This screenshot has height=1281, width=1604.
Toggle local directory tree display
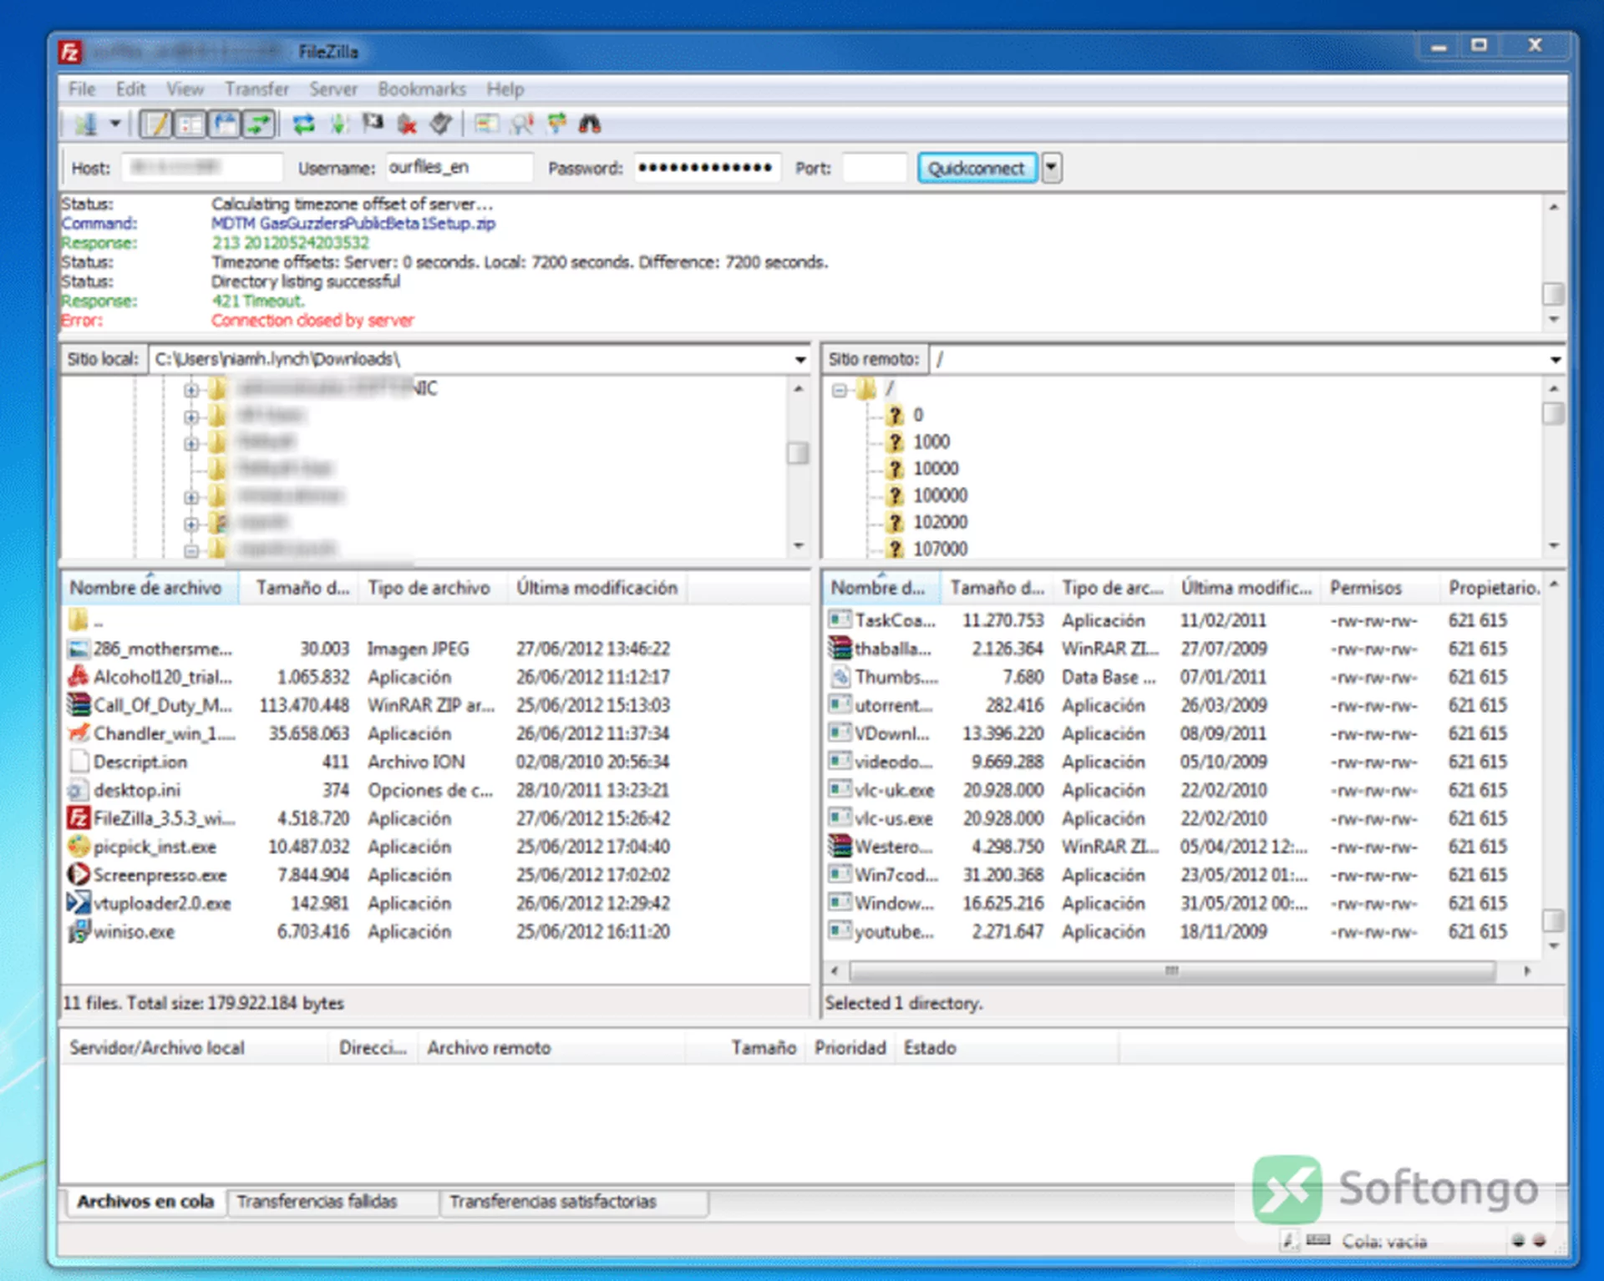coord(190,124)
